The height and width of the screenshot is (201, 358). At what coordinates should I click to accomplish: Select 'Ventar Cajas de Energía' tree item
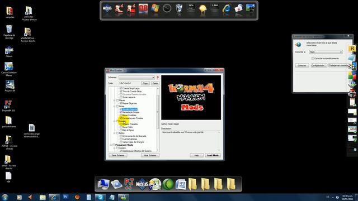133,142
